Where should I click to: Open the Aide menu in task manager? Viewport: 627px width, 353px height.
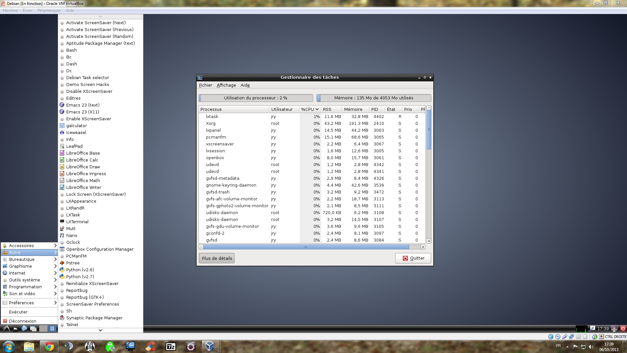coord(245,85)
